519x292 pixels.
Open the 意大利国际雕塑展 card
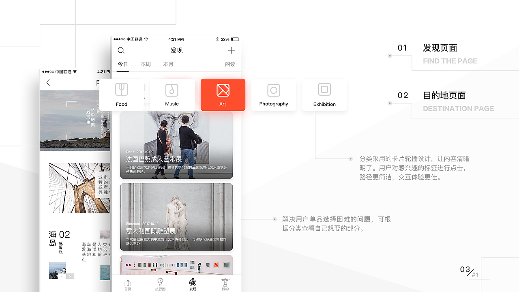click(x=176, y=217)
